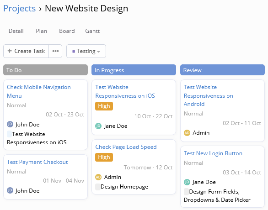Click High priority badge on Page Load Speed card

coord(104,157)
